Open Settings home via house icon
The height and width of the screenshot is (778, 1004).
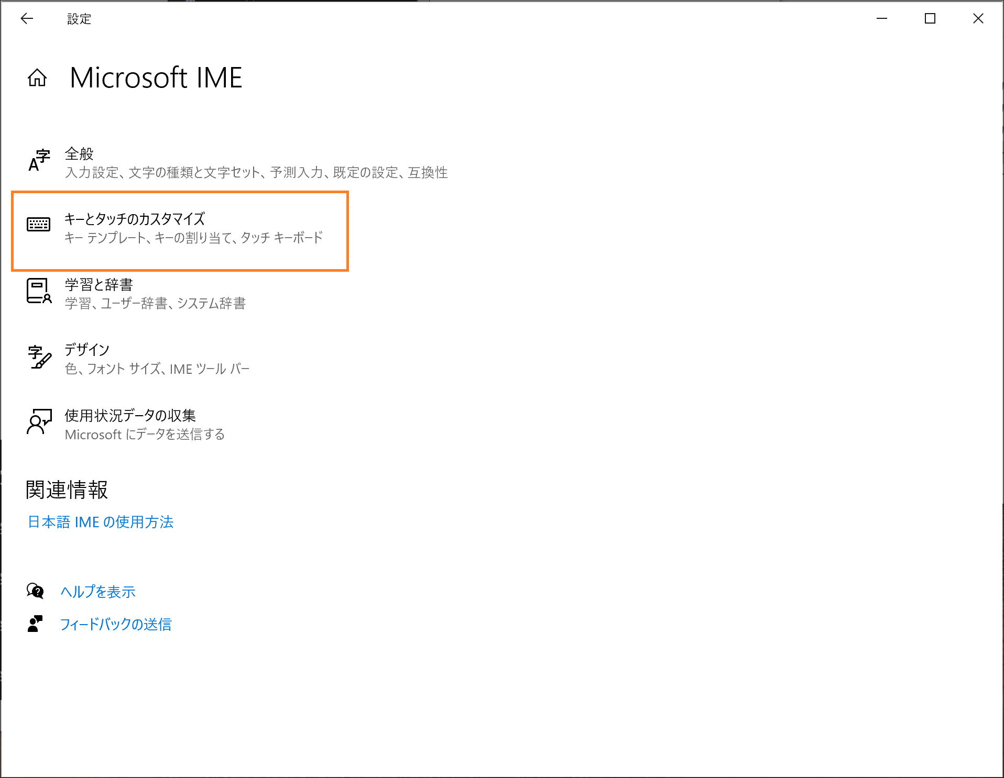coord(37,78)
